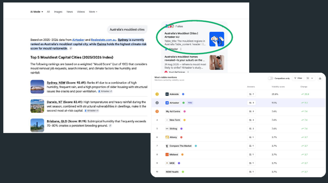Select the Airtasker brand chip in table
The height and width of the screenshot is (183, 328).
click(173, 103)
